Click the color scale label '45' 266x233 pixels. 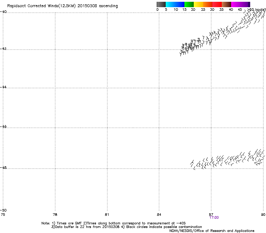(240, 10)
